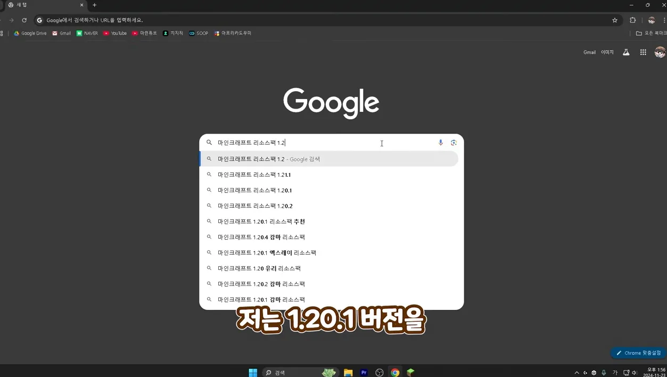The image size is (667, 377).
Task: Click the microphone icon in system tray
Action: pyautogui.click(x=604, y=373)
